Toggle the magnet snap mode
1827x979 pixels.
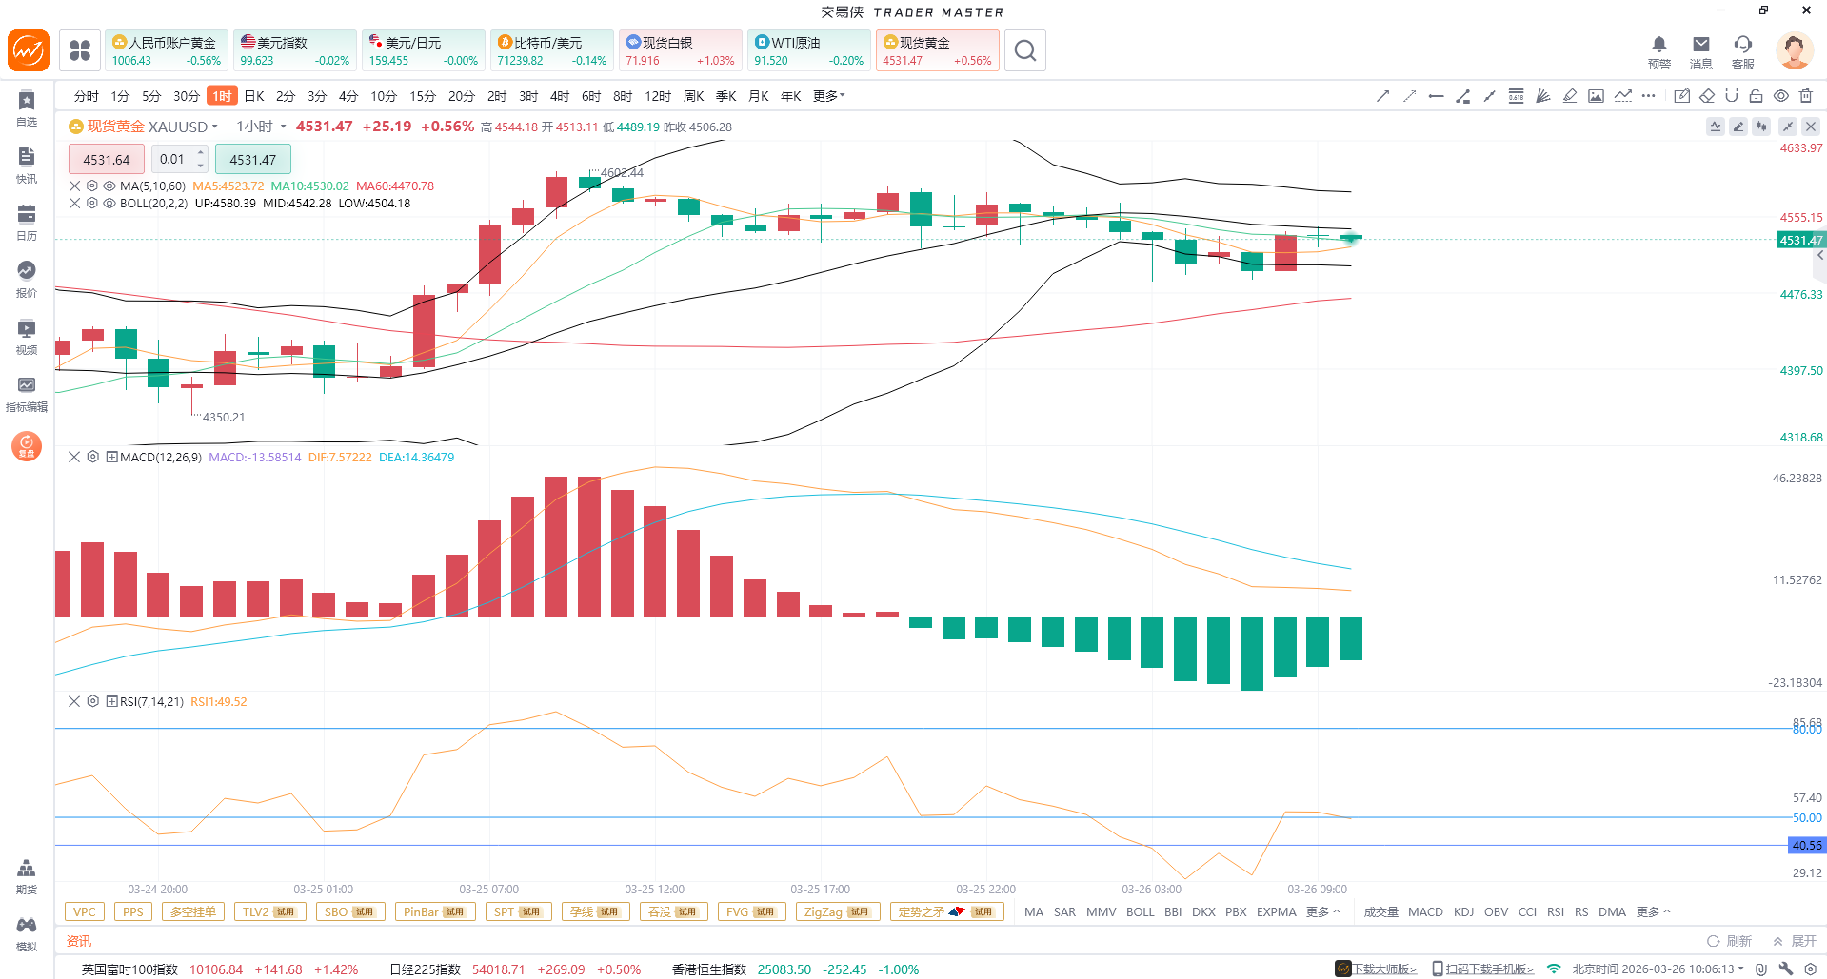click(x=1732, y=96)
